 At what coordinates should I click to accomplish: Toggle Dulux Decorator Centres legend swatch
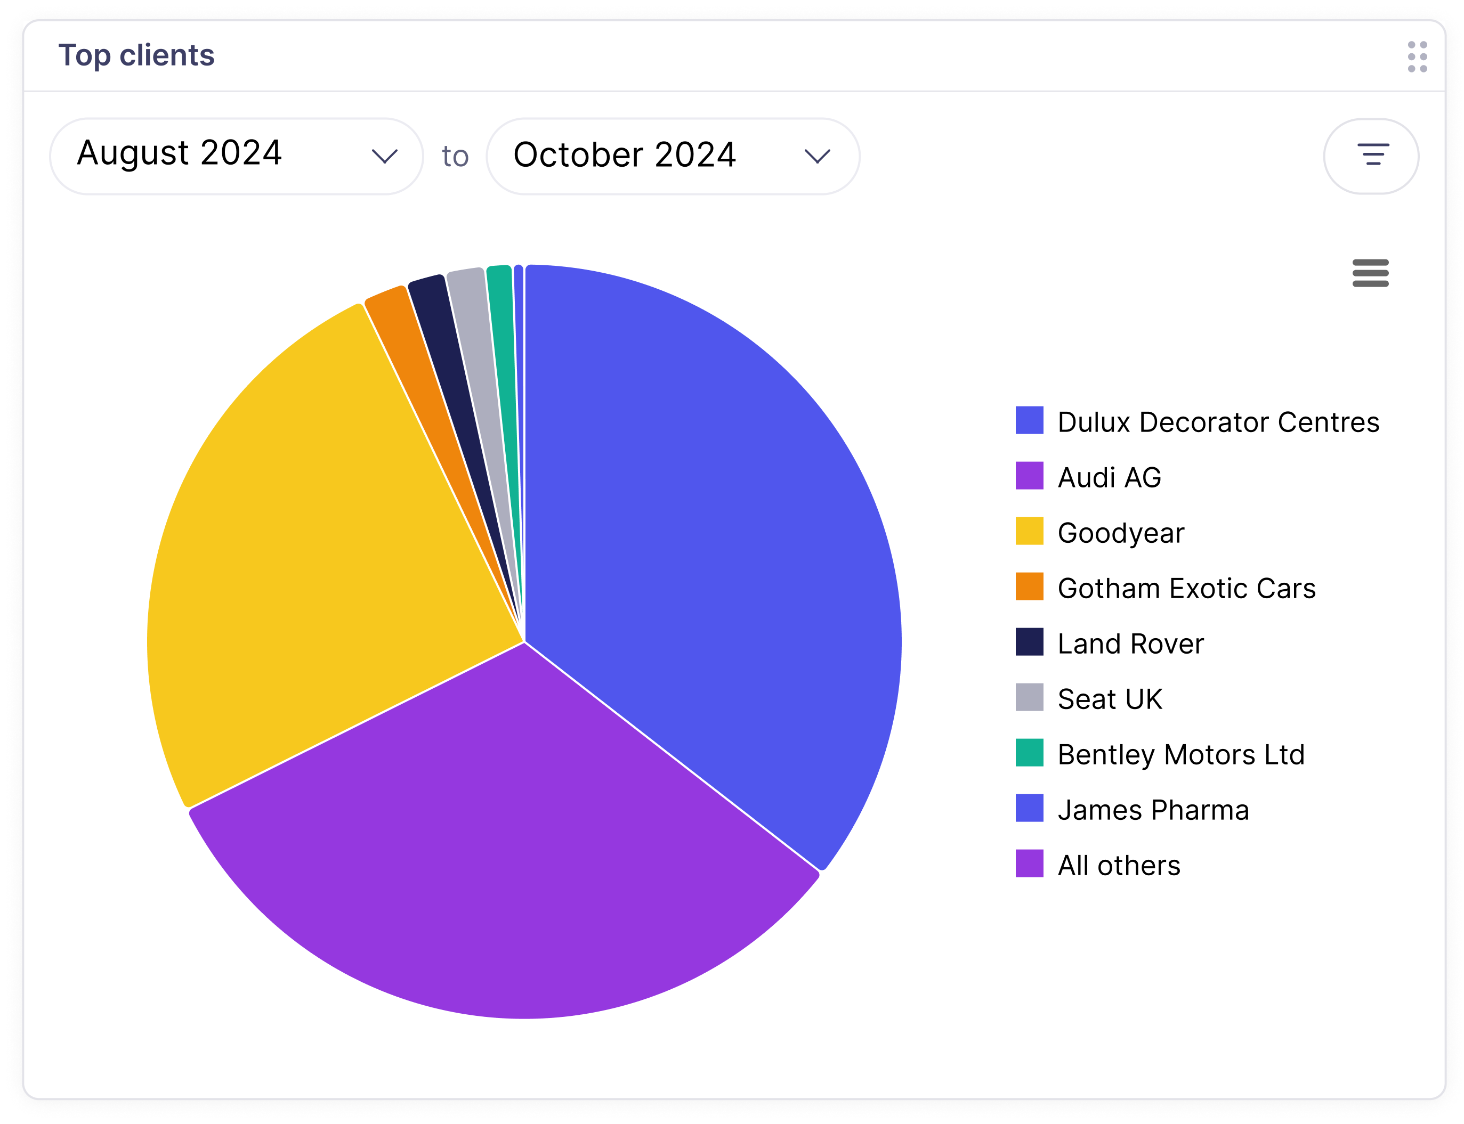tap(1029, 420)
